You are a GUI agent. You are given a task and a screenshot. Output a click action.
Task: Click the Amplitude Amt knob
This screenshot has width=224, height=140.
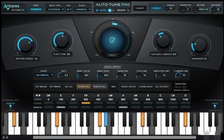coord(159,75)
